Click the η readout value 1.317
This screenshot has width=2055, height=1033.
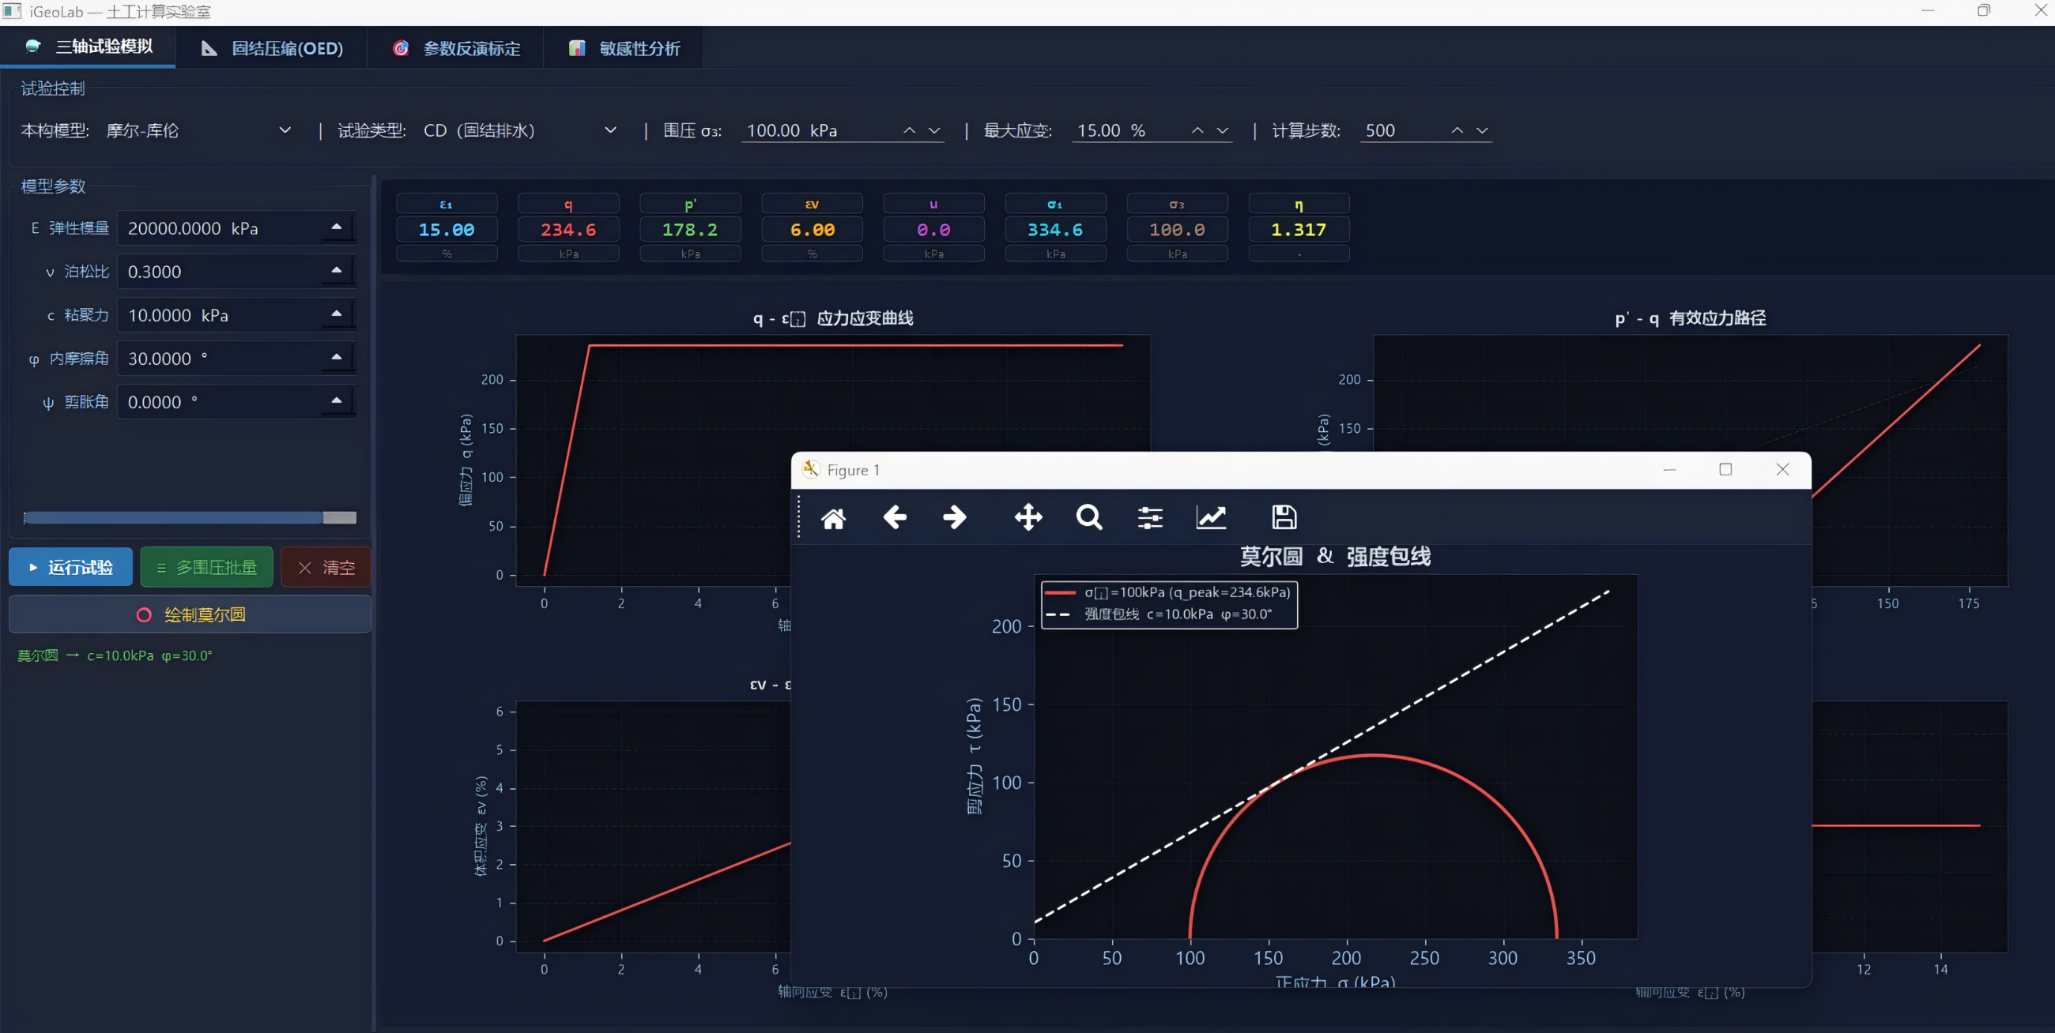(1299, 230)
